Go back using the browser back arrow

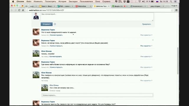pos(12,10)
